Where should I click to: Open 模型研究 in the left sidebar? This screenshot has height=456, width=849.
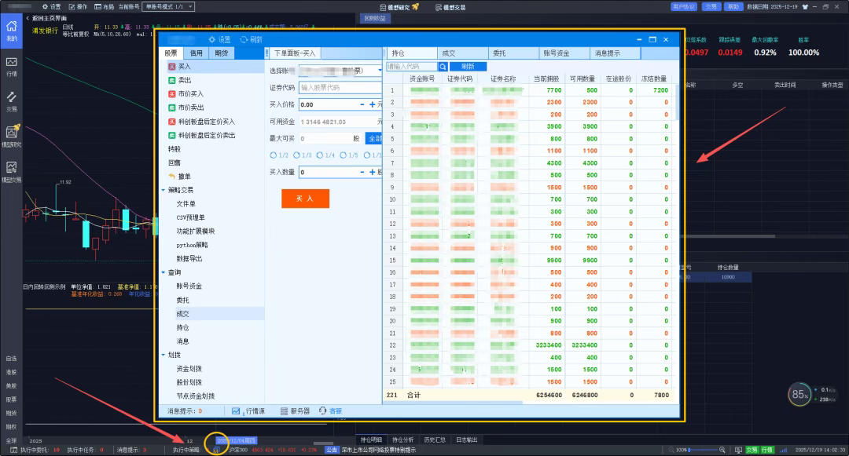tap(12, 135)
